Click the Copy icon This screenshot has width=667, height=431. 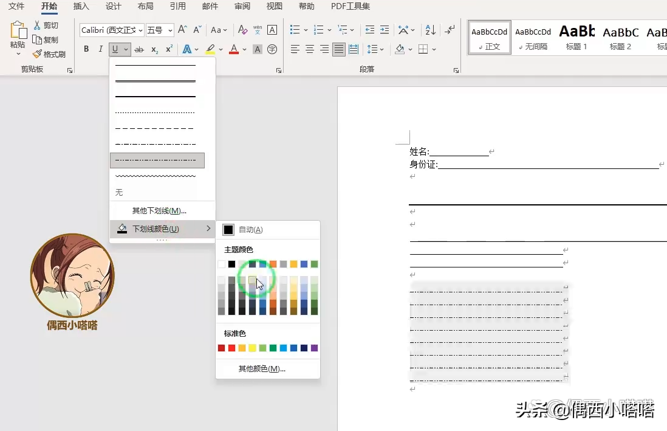click(x=37, y=40)
